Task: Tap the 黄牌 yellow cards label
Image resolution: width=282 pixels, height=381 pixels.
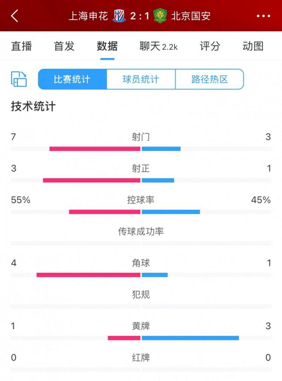Action: 141,326
